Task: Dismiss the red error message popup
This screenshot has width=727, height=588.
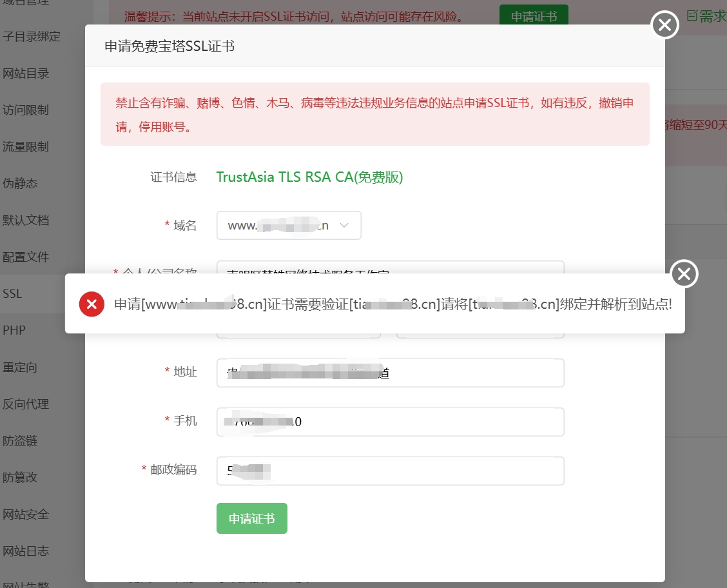Action: click(684, 274)
